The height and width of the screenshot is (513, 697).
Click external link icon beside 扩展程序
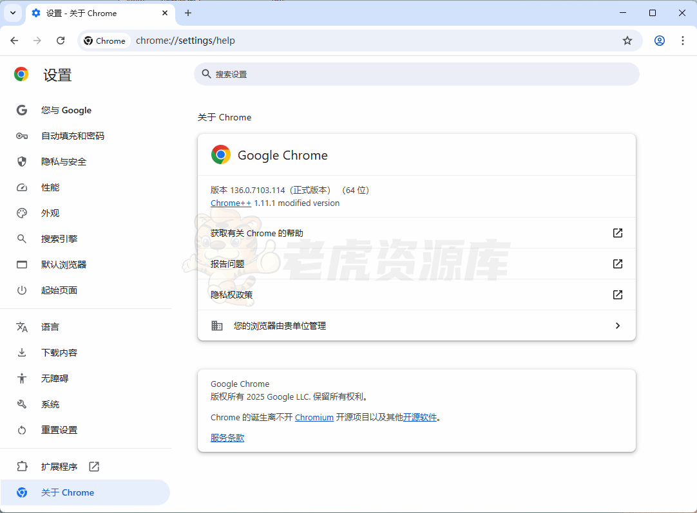(94, 467)
